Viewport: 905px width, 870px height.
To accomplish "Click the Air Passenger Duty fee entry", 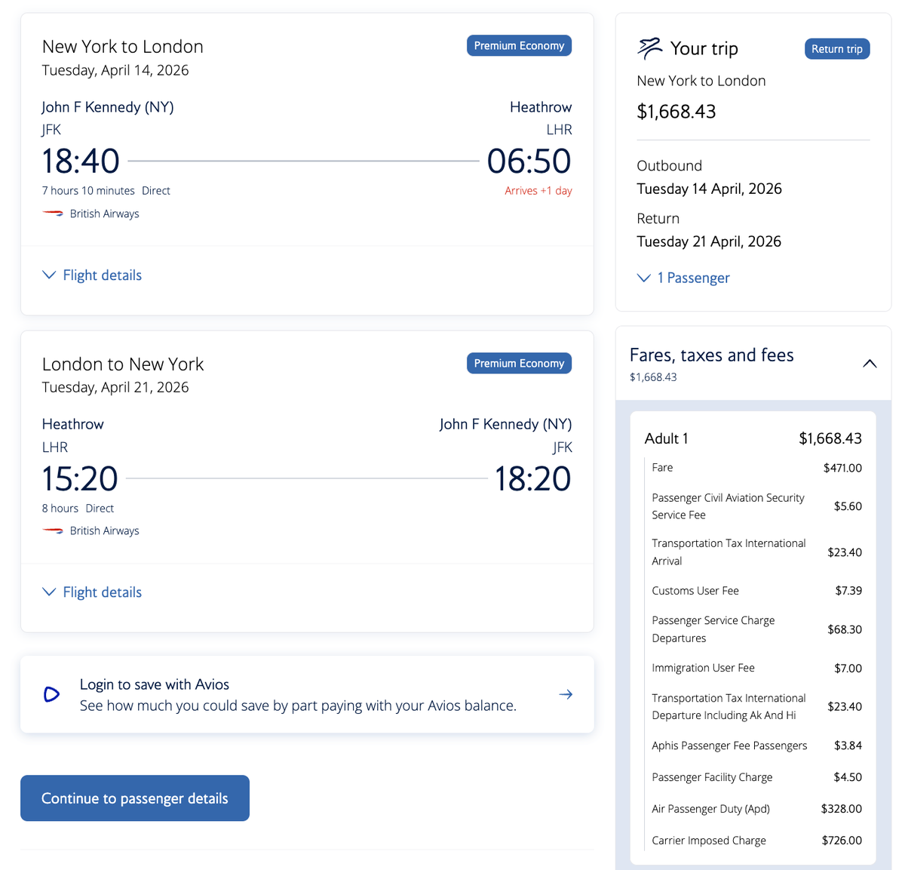I will pos(710,808).
